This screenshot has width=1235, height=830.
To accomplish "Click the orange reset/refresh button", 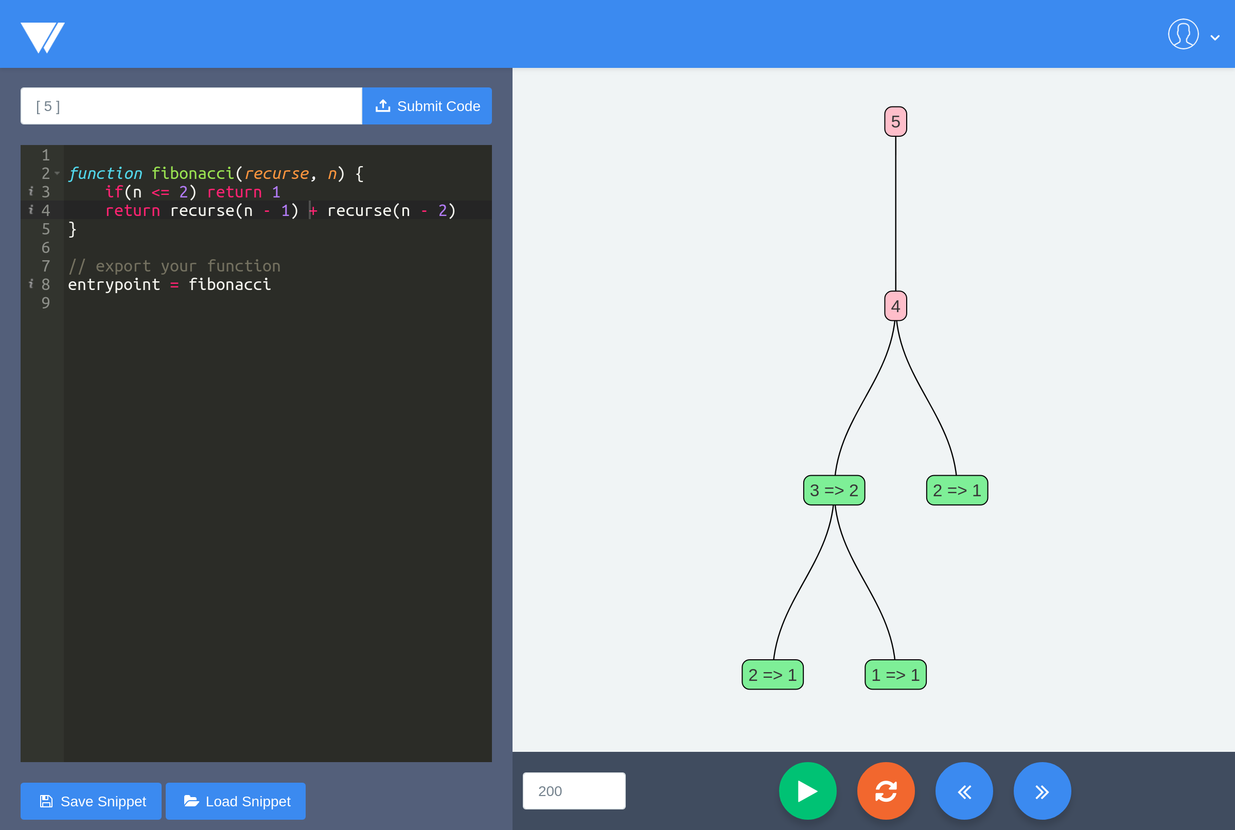I will coord(886,791).
